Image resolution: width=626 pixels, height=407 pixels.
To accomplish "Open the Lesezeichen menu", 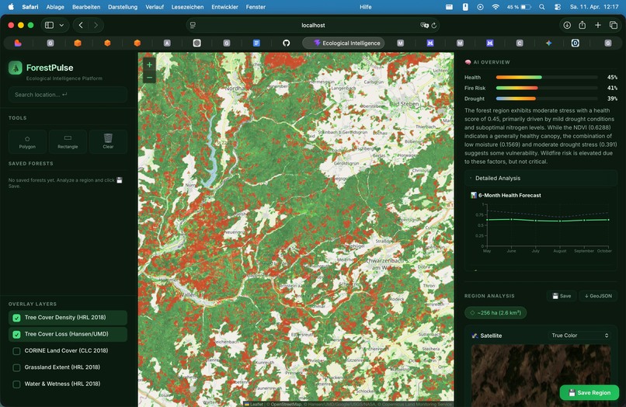I will (187, 7).
